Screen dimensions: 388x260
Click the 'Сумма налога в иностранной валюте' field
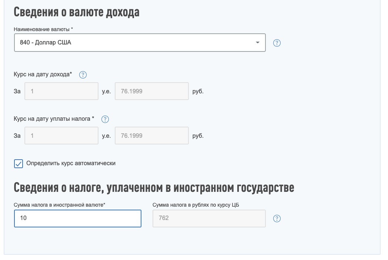click(x=78, y=219)
